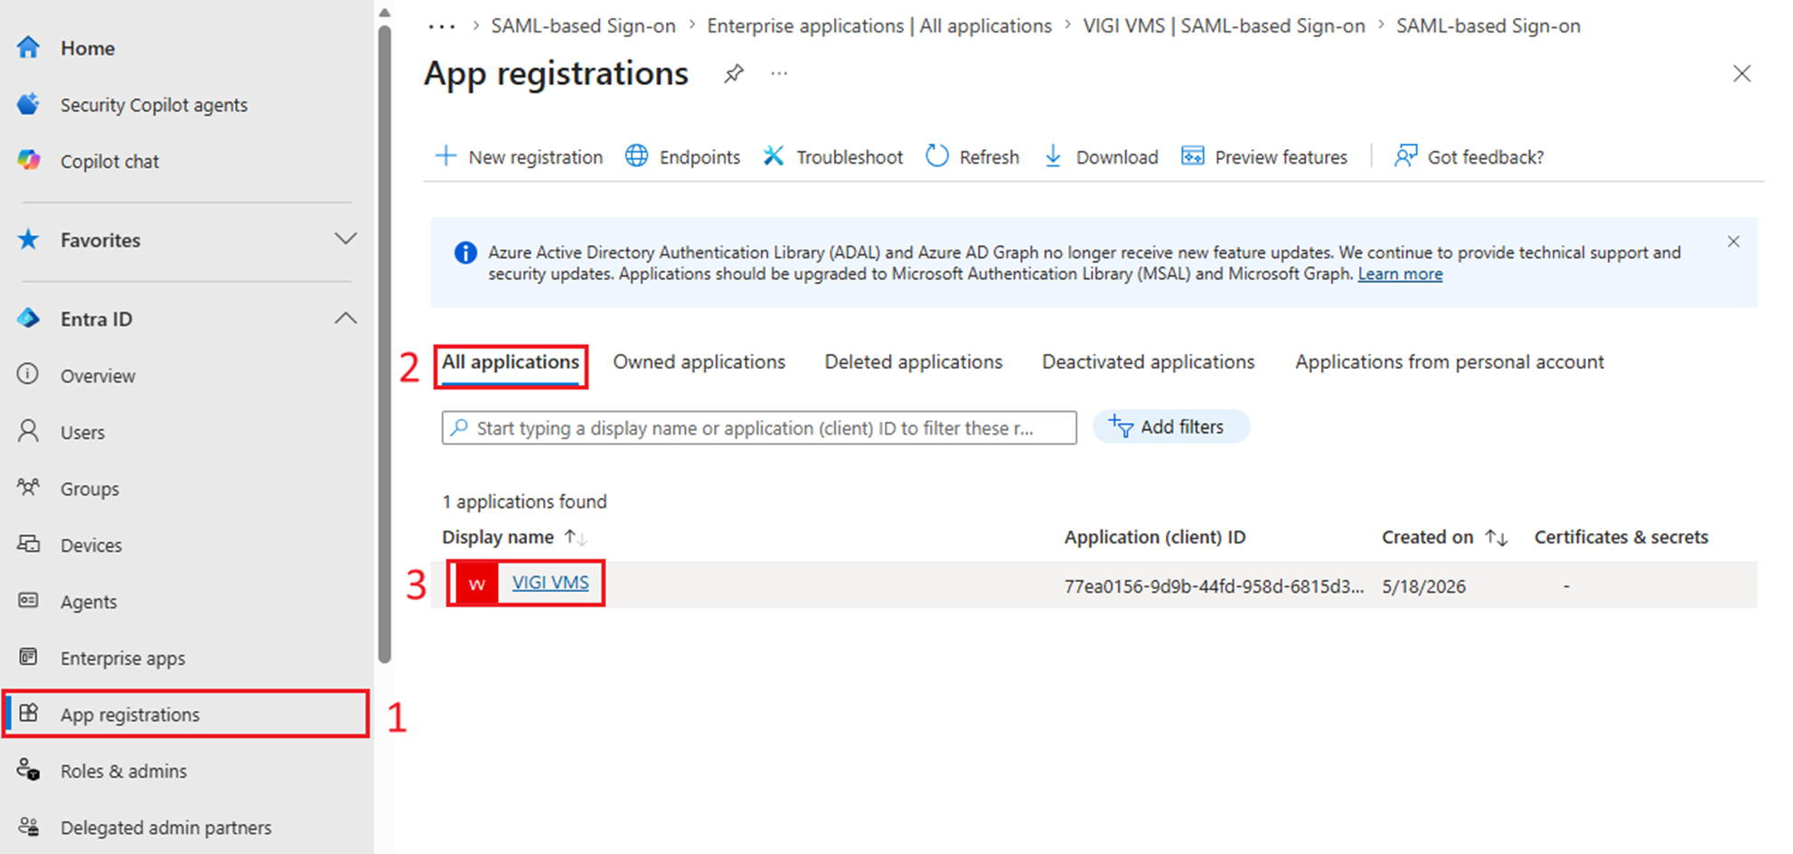The image size is (1793, 854).
Task: Close the App registrations blade
Action: point(1741,73)
